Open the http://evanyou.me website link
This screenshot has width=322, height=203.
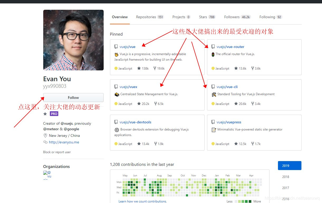[64, 142]
